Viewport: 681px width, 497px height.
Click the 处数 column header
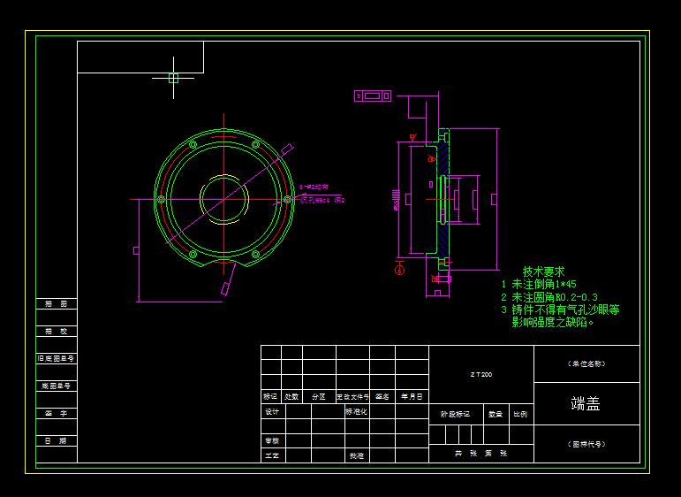tap(291, 396)
